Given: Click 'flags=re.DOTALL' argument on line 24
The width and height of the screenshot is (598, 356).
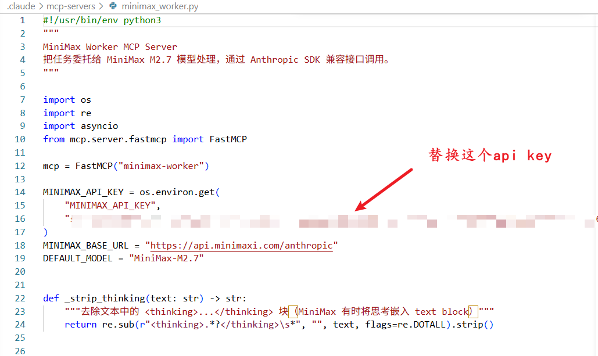Looking at the screenshot, I should 406,325.
